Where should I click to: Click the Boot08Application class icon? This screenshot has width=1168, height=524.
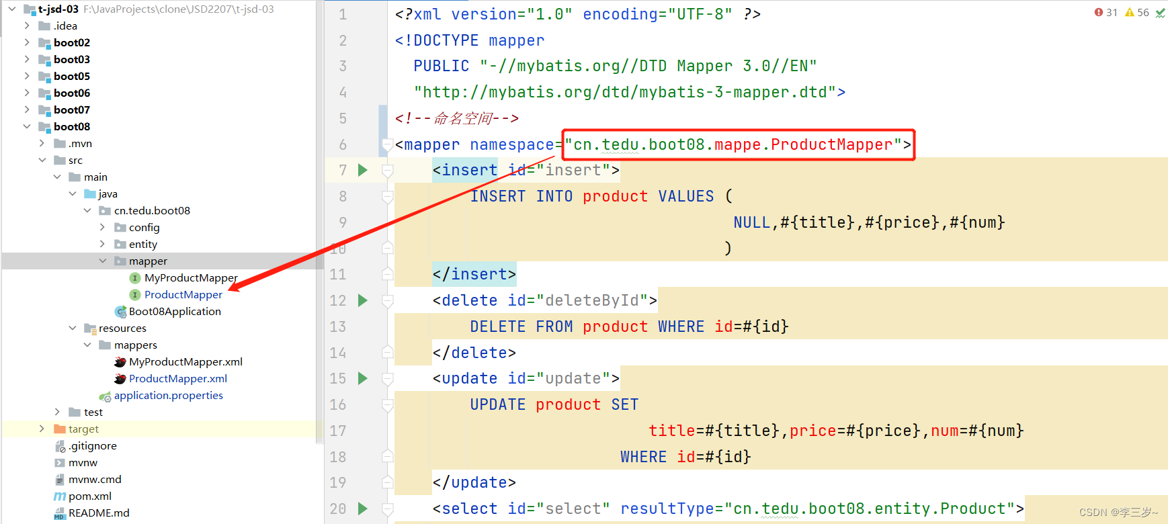121,312
